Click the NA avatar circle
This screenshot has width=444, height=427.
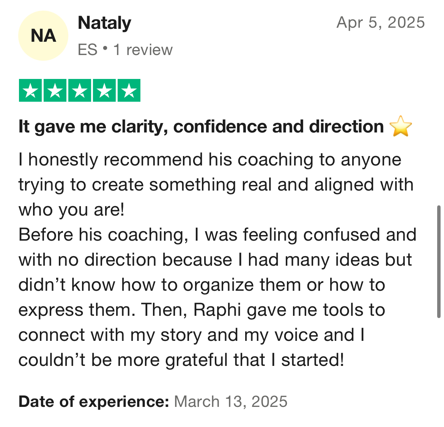click(x=43, y=36)
